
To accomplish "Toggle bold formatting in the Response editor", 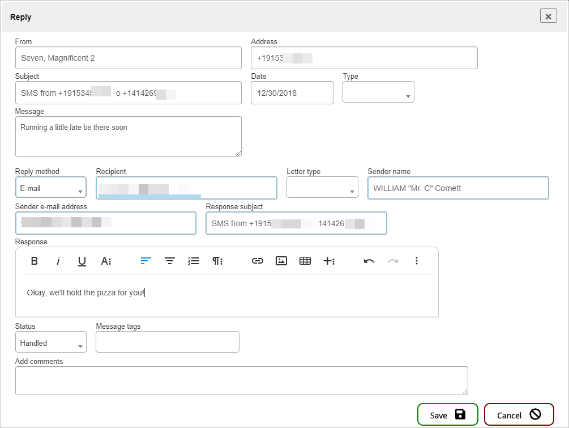I will pos(35,261).
